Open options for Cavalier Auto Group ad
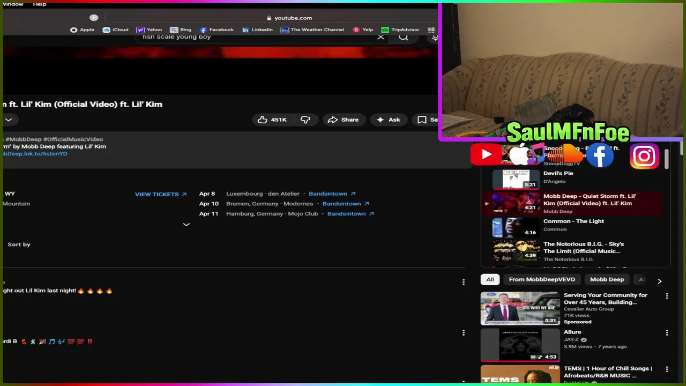Image resolution: width=686 pixels, height=386 pixels. pyautogui.click(x=667, y=296)
